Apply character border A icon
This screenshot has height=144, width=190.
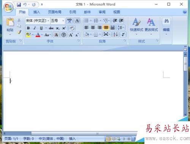point(77,21)
